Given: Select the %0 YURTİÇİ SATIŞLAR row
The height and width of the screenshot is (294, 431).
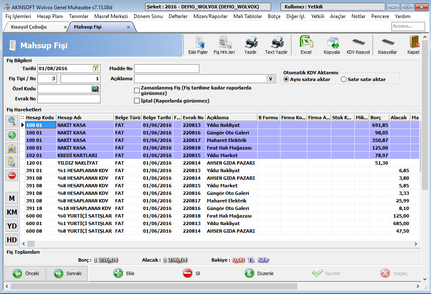Looking at the screenshot, I should (222, 216).
